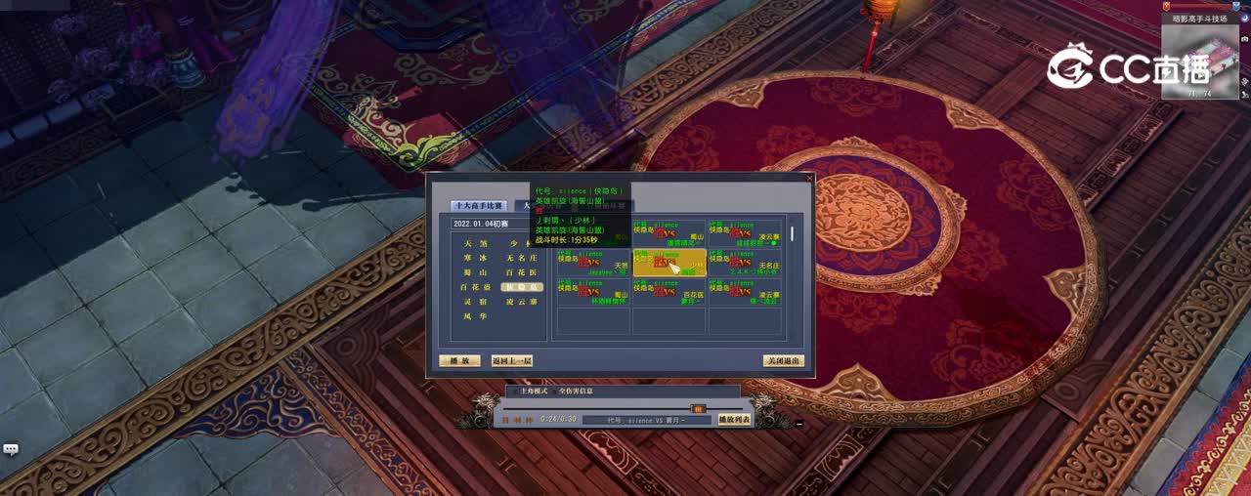Click the moon icon beside the minimap
Screen dimensions: 1251x496
(x=1245, y=19)
